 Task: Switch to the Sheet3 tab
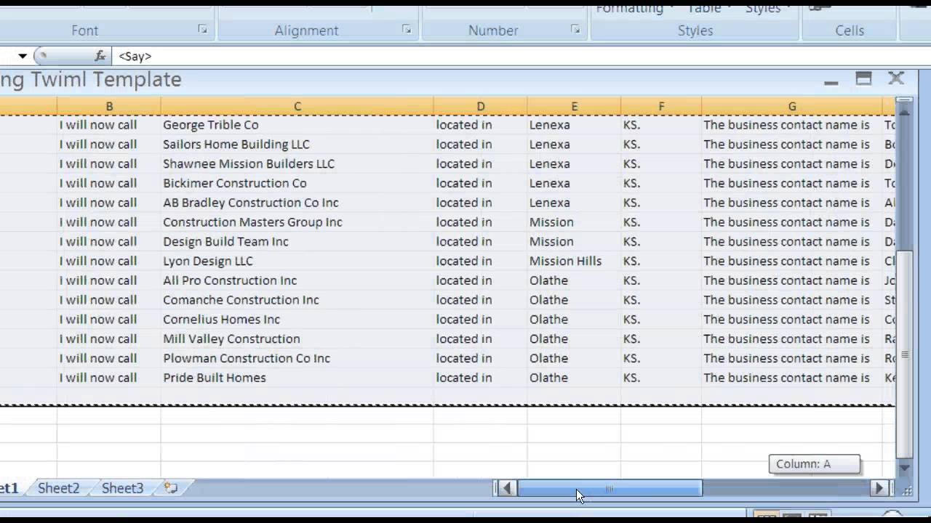click(x=123, y=488)
